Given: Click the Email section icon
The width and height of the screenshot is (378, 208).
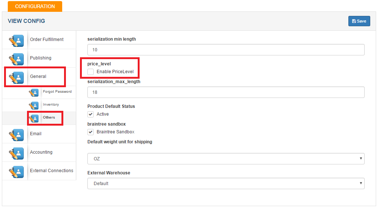Looking at the screenshot, I should (x=16, y=135).
